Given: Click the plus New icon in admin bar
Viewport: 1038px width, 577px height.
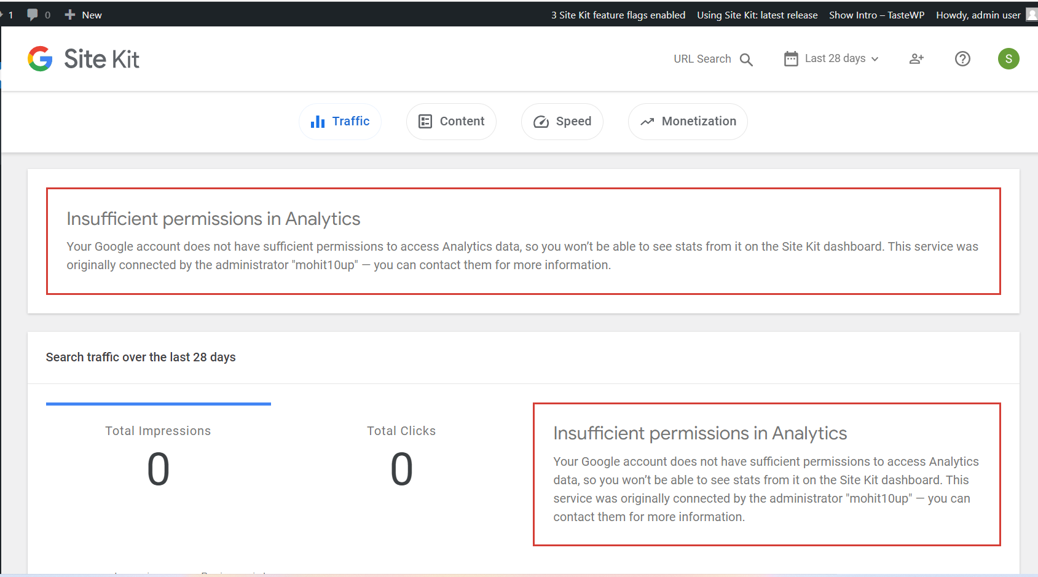Looking at the screenshot, I should tap(70, 15).
